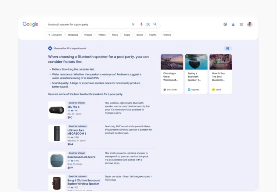Open JBL Flip 5 product listing
This screenshot has width=277, height=192.
73,107
